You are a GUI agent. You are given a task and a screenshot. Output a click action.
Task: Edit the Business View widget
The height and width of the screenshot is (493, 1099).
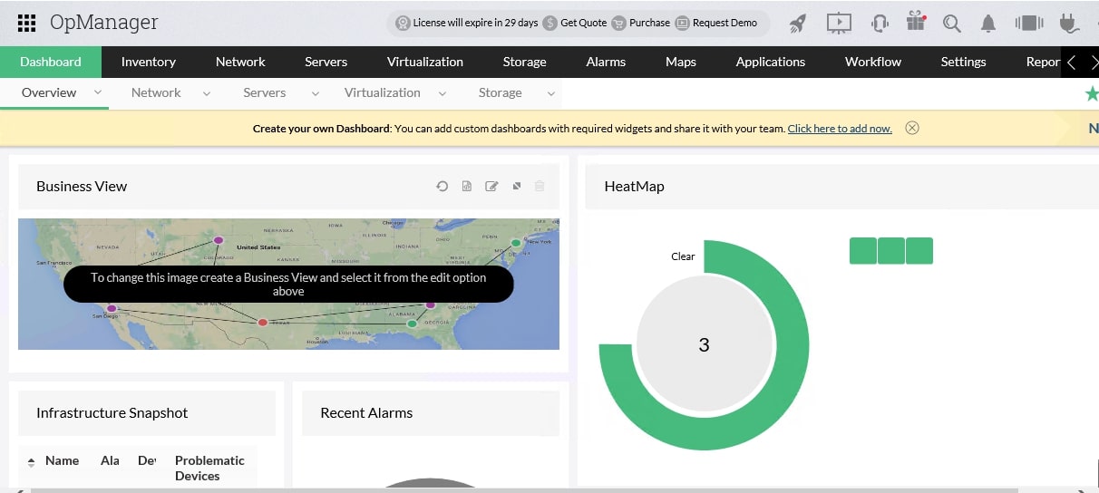(491, 186)
